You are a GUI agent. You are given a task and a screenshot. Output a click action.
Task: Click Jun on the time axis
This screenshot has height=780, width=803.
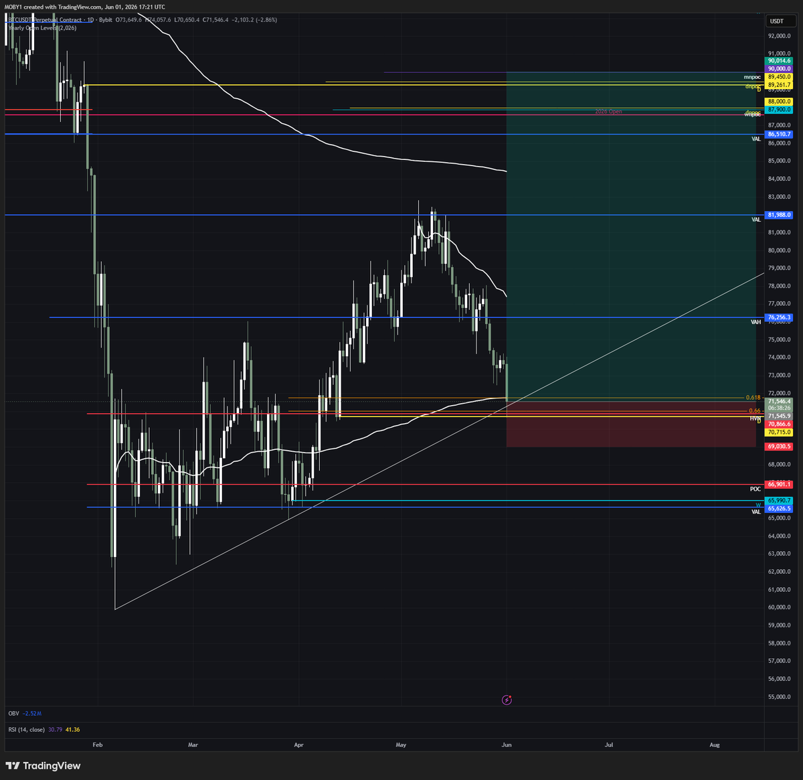click(x=507, y=745)
